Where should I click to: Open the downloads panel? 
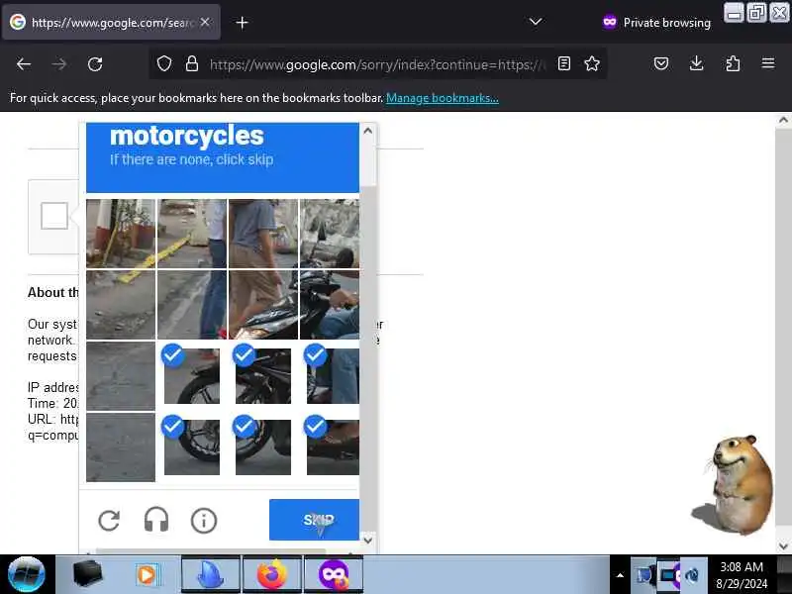(x=697, y=63)
